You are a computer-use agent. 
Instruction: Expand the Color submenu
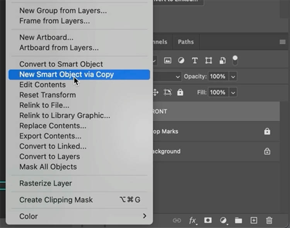pyautogui.click(x=145, y=216)
